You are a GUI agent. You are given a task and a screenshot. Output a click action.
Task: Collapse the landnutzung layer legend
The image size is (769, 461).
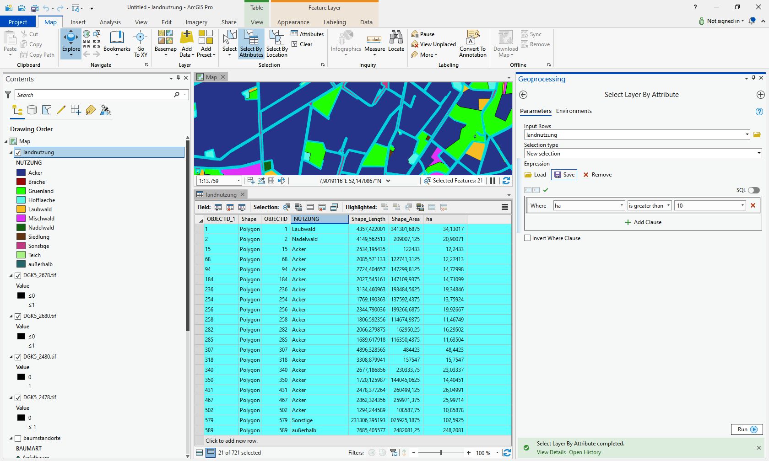(11, 153)
